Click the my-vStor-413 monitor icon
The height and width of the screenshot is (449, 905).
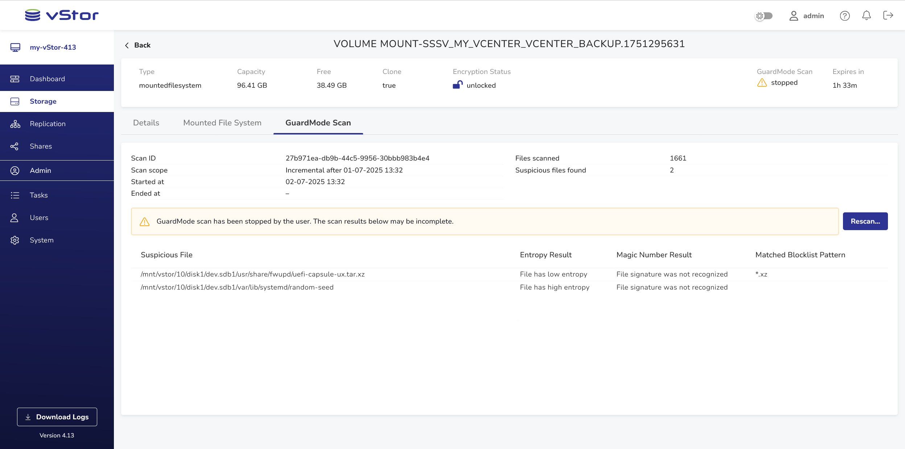pos(15,47)
